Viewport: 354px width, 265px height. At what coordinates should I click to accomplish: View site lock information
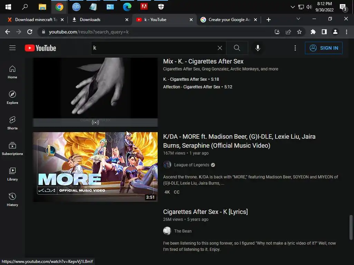(44, 32)
